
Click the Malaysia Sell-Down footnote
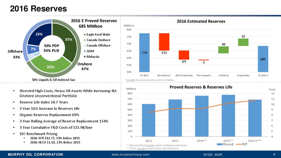(157, 145)
